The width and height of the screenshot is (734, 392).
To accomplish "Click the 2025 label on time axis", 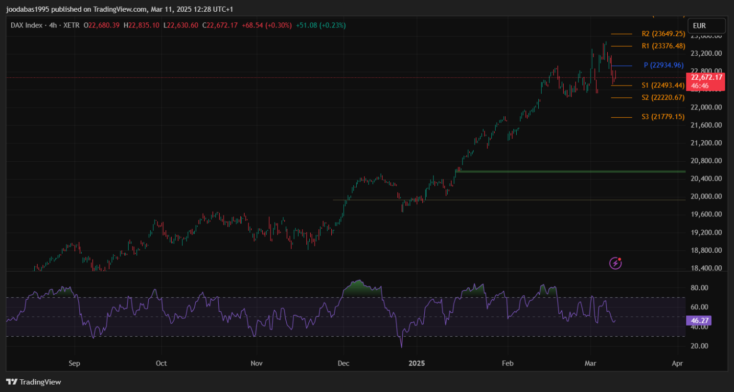I will click(x=416, y=364).
